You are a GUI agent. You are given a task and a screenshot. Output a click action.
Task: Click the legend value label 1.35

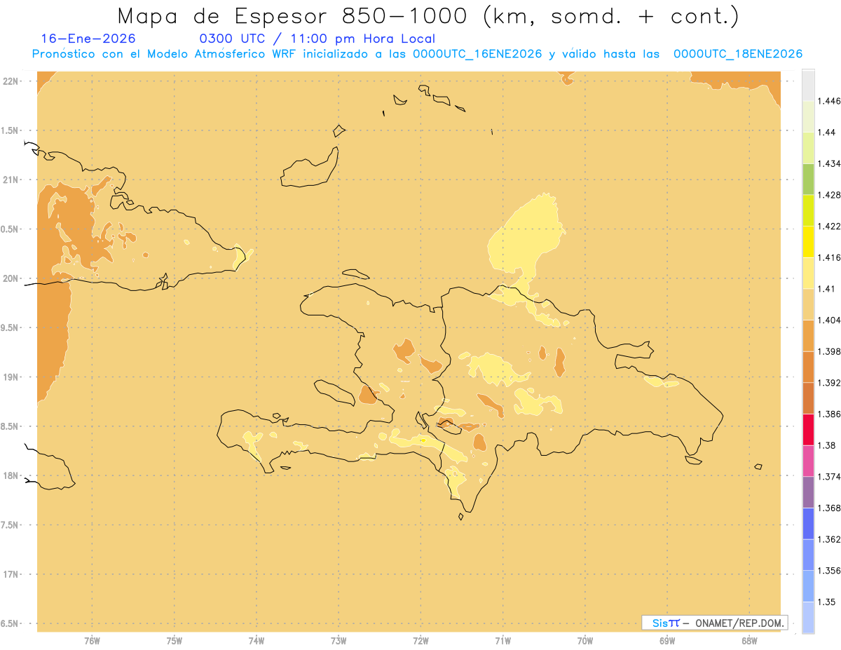coord(828,602)
